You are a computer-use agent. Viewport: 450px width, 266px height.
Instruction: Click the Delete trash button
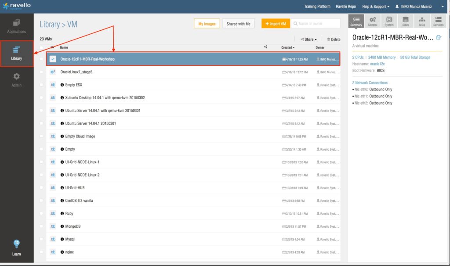point(334,39)
